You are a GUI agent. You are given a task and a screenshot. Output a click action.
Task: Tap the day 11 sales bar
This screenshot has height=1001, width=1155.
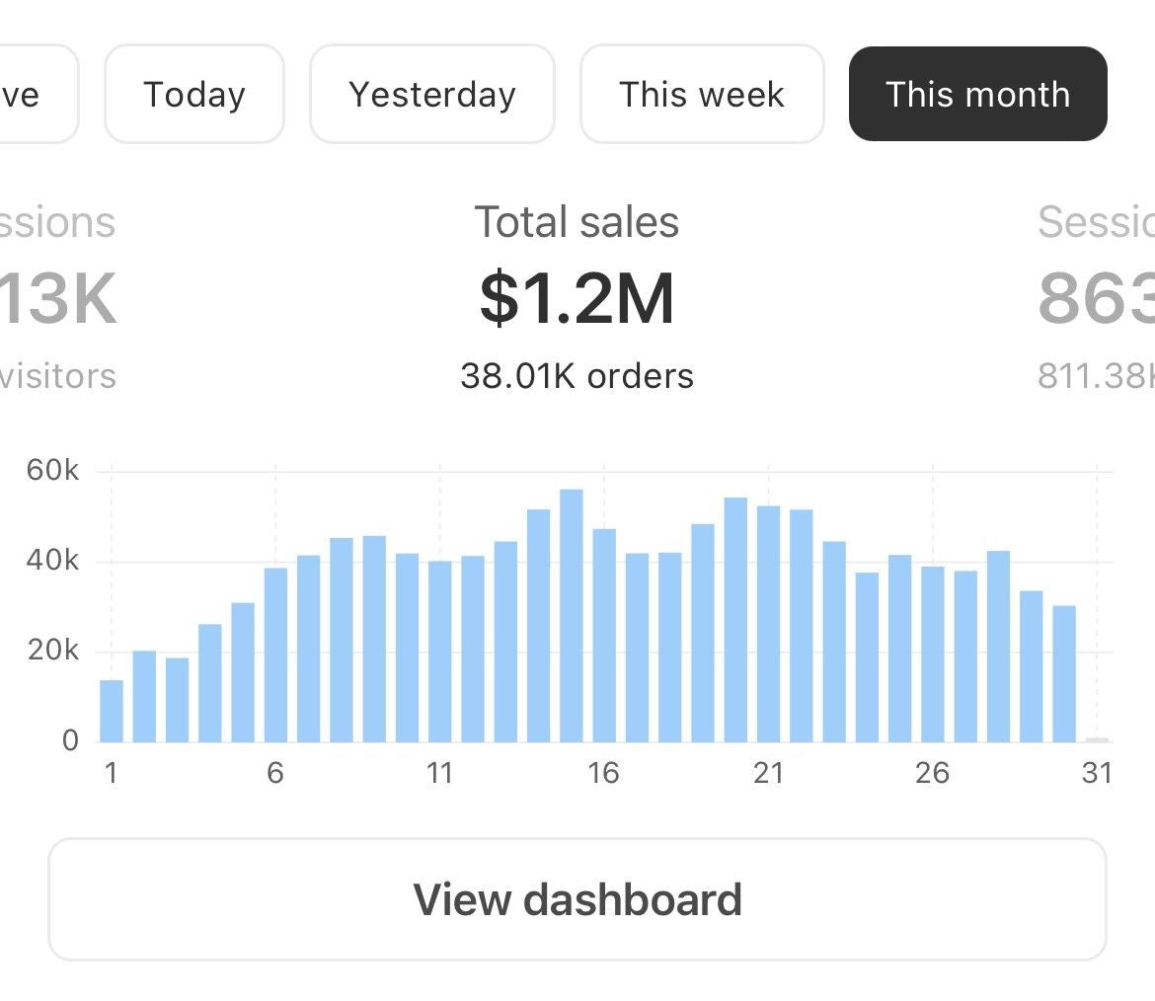(x=440, y=652)
